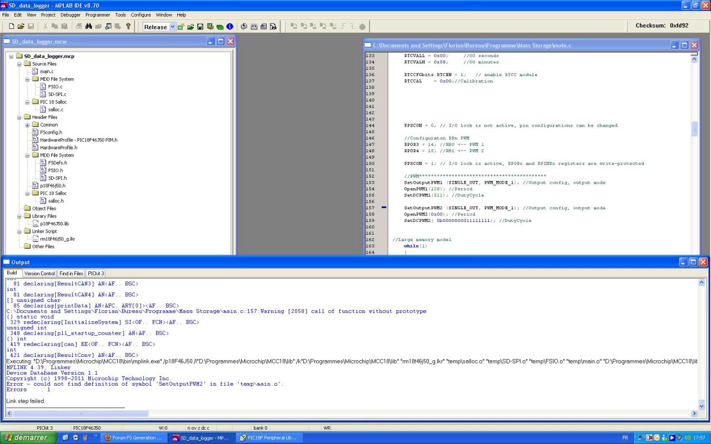This screenshot has height=444, width=711.
Task: Select HardwareProfile - PIC18F46J50 PIM.h
Action: click(x=78, y=140)
